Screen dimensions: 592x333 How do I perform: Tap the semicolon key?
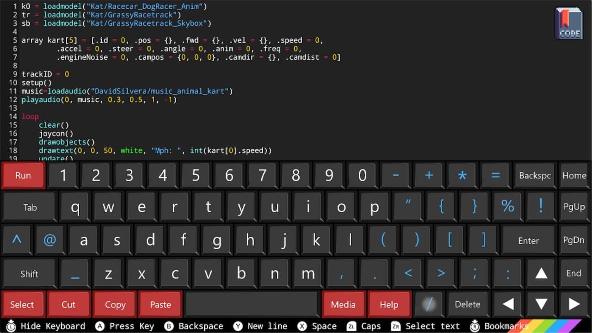475,273
